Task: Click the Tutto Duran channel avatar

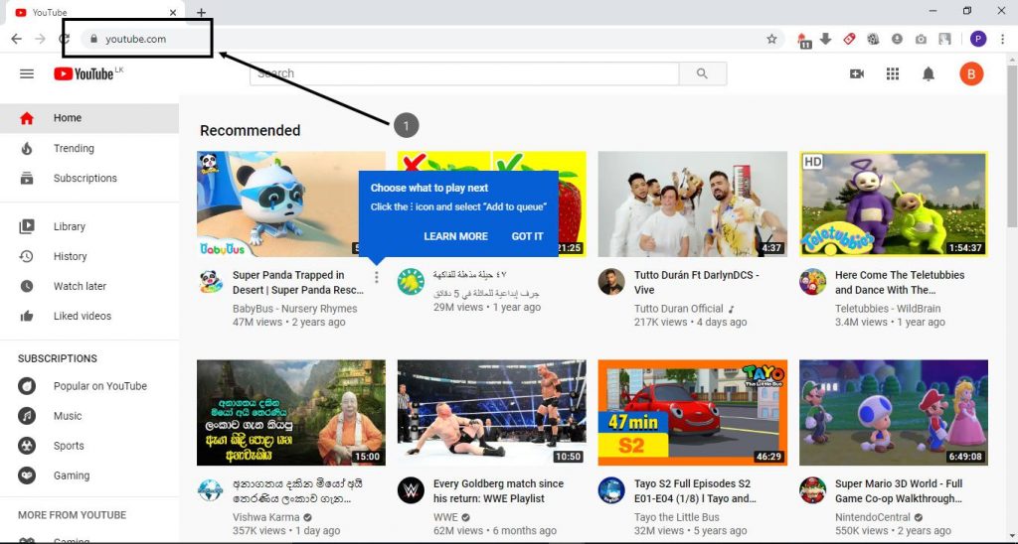Action: 611,282
